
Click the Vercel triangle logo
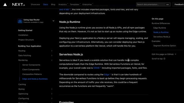point(5,5)
